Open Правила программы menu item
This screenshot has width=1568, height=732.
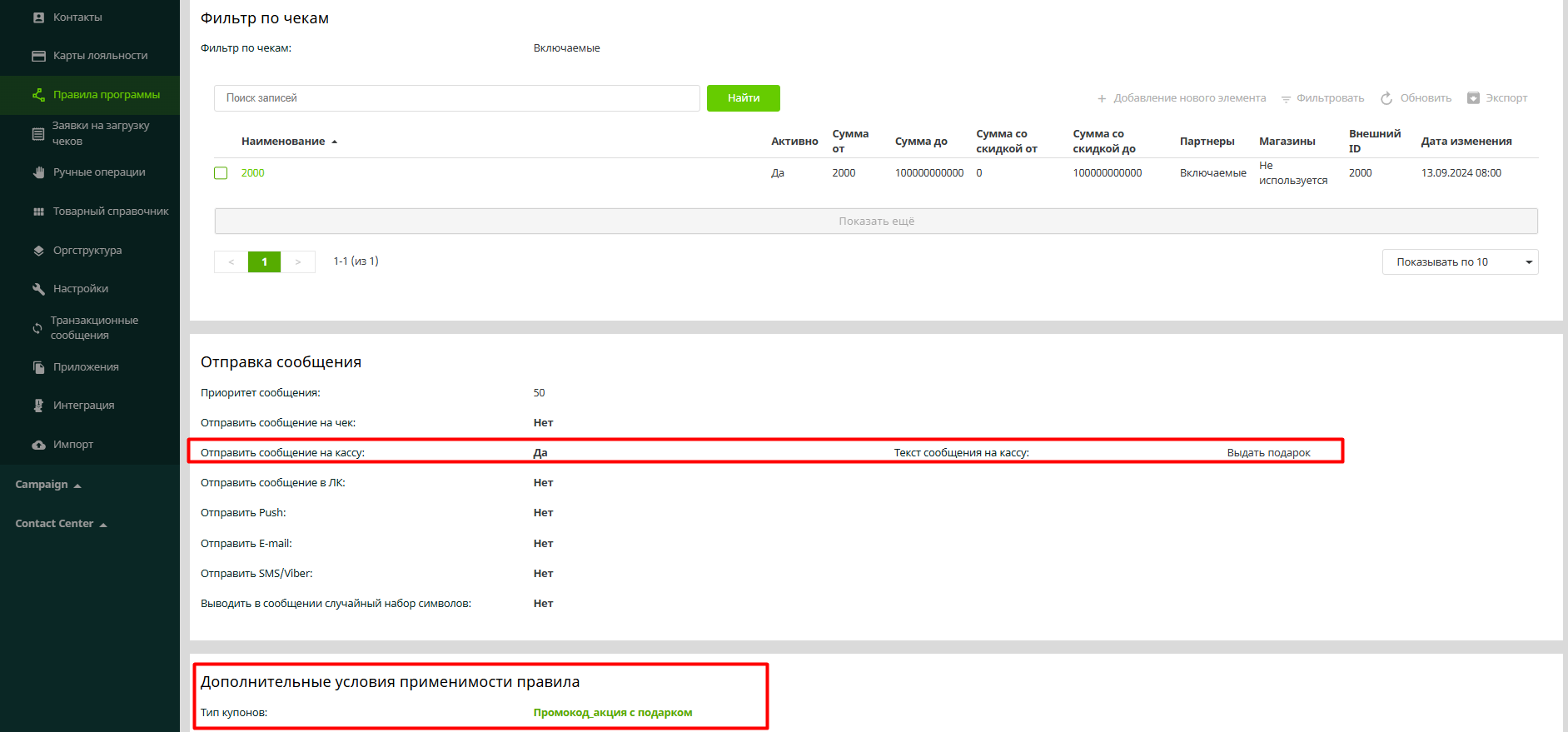pyautogui.click(x=106, y=95)
